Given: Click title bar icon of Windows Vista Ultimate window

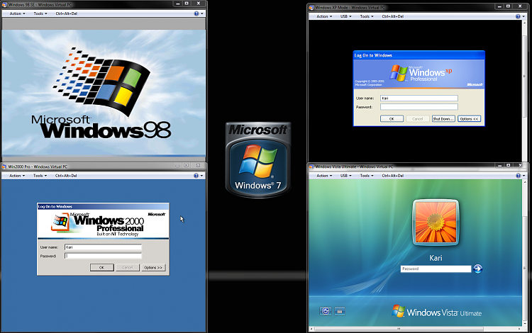Looking at the screenshot, I should 311,166.
